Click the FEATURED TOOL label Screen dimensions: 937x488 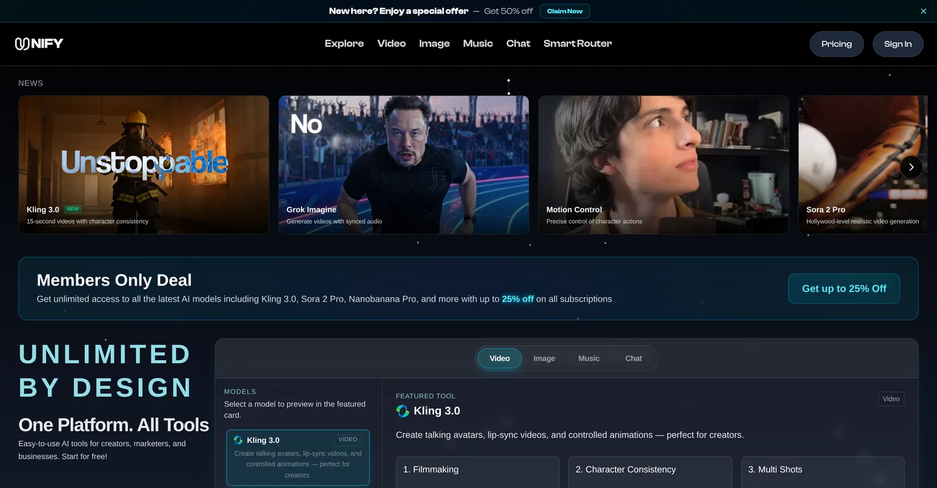(x=426, y=396)
